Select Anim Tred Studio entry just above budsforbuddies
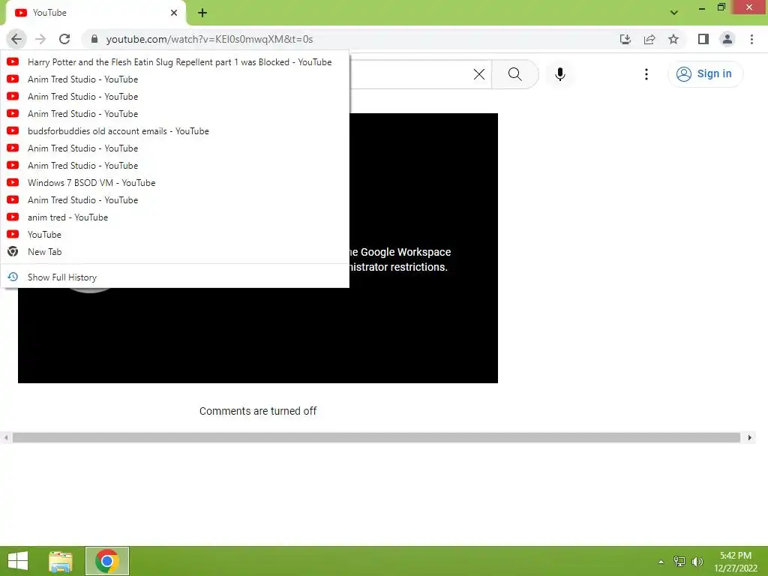The width and height of the screenshot is (768, 576). [x=175, y=114]
